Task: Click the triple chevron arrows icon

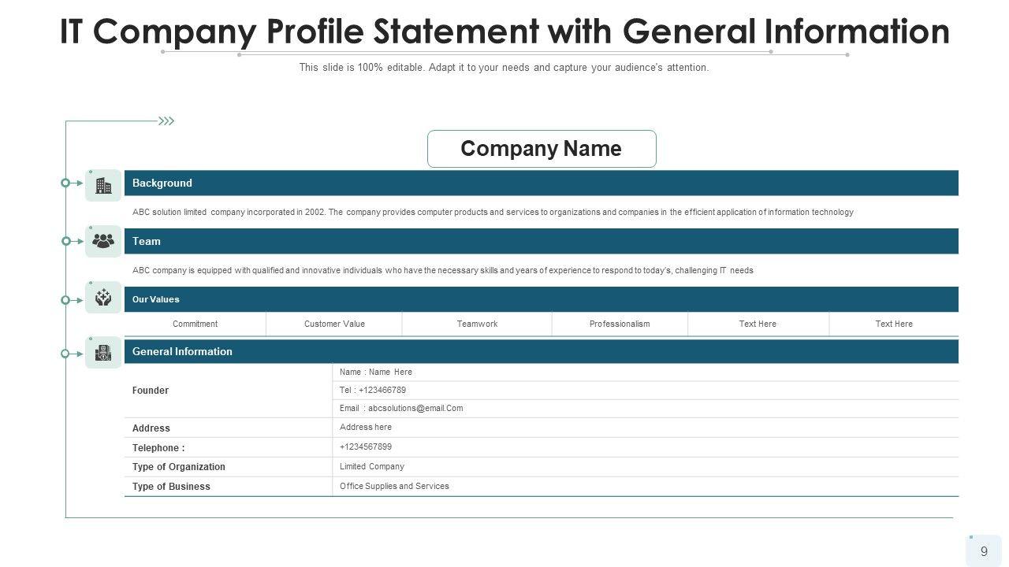Action: [x=166, y=121]
